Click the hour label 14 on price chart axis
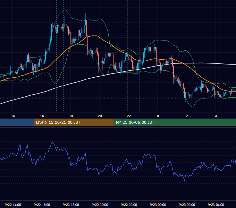 13,116
